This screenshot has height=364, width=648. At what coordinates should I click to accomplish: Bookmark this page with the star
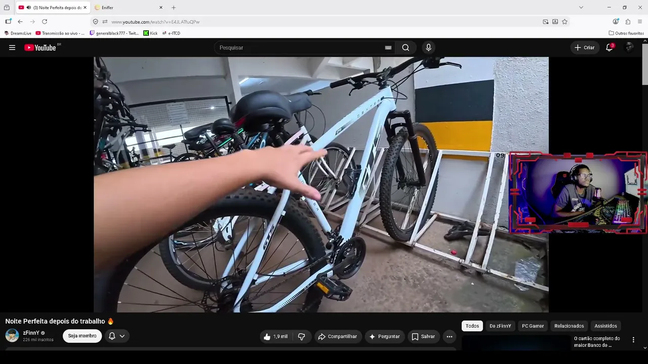pyautogui.click(x=564, y=22)
